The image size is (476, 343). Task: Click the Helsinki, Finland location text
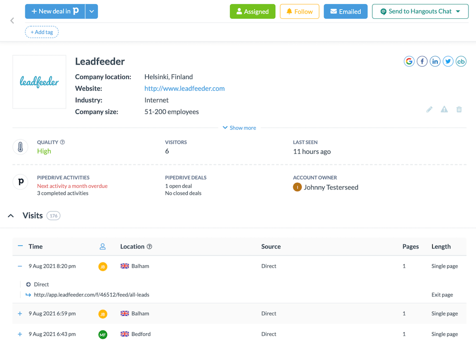tap(169, 77)
